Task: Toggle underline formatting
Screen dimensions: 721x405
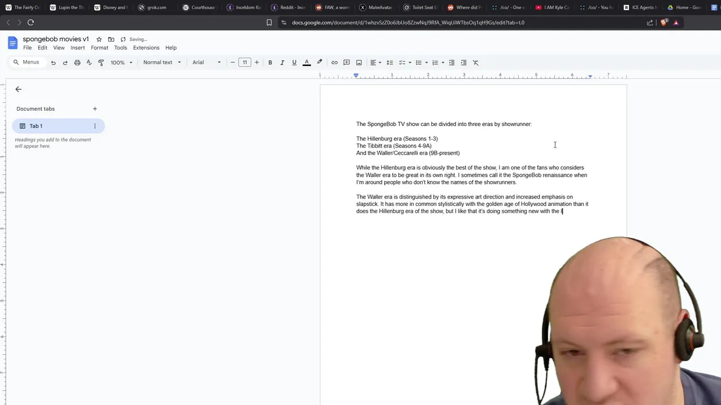Action: click(294, 62)
